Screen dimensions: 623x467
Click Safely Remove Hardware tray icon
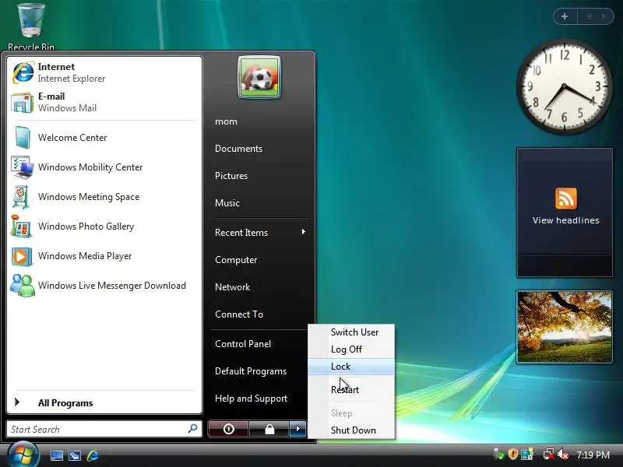(498, 455)
